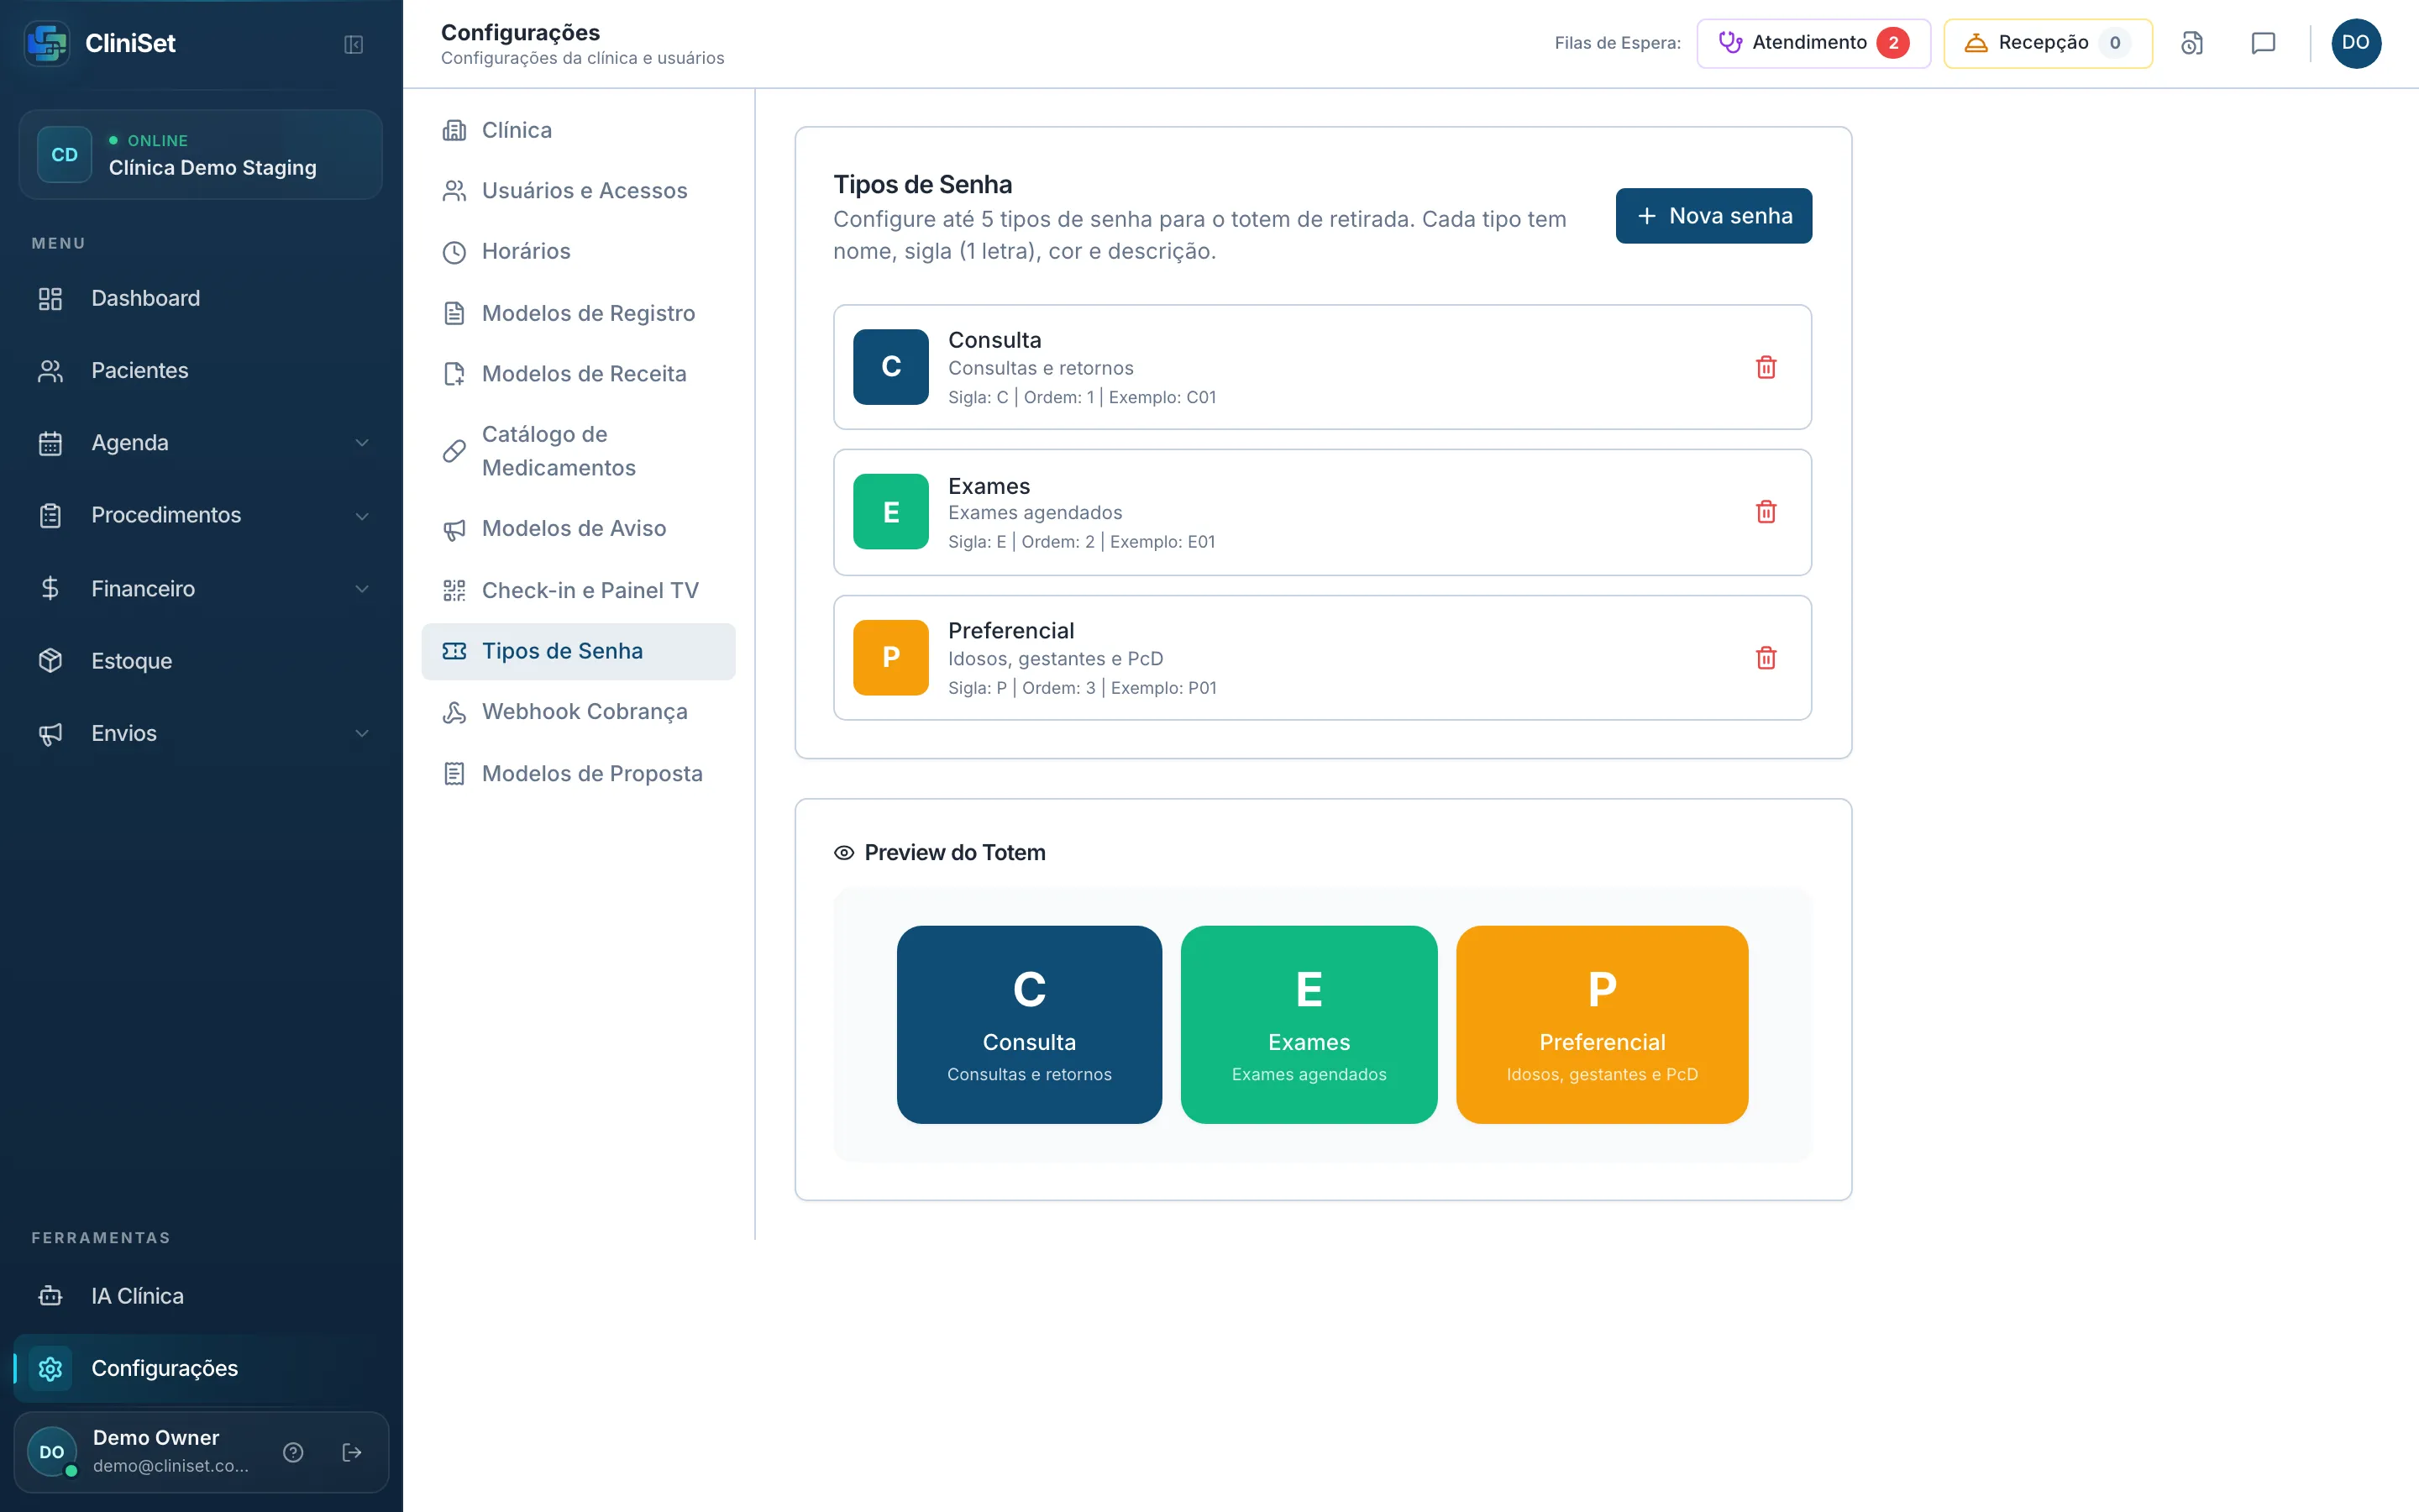This screenshot has width=2419, height=1512.
Task: Open the DO user avatar menu
Action: tap(2356, 43)
